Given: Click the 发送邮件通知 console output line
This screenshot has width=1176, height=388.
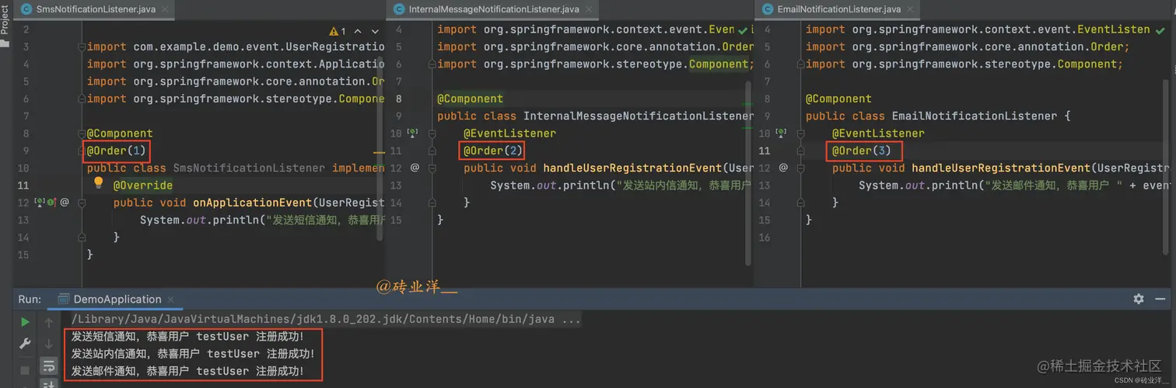Looking at the screenshot, I should click(187, 372).
